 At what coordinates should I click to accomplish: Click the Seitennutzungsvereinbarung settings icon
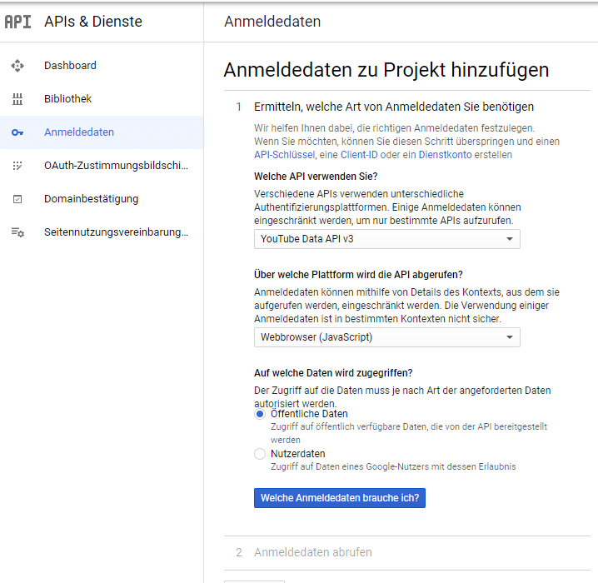point(17,232)
